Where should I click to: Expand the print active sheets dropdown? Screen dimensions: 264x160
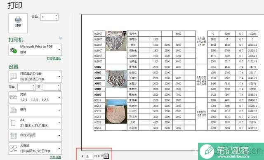pyautogui.click(x=35, y=77)
